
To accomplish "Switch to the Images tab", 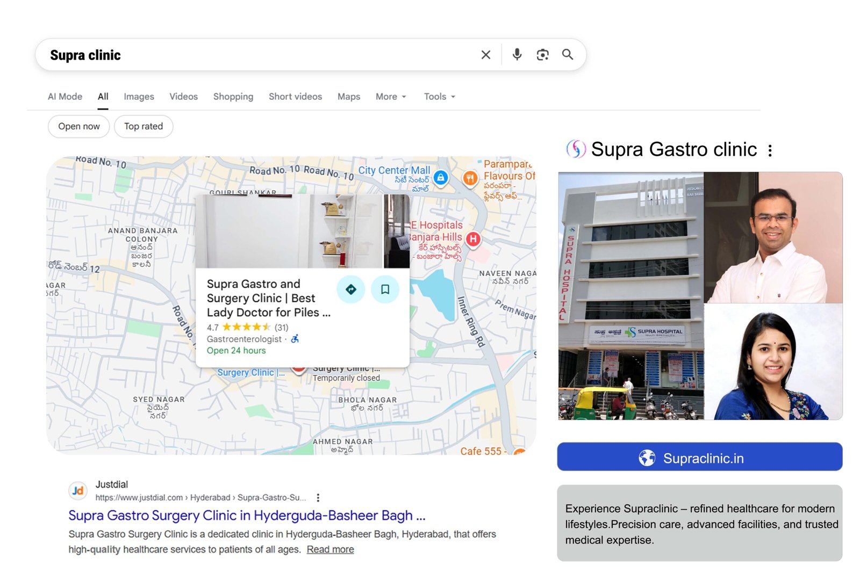I will coord(139,97).
